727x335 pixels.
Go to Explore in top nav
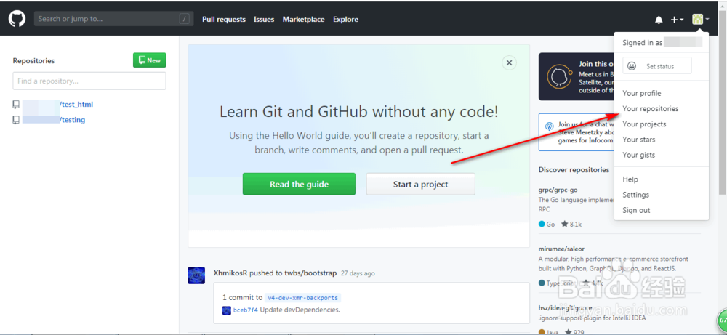coord(345,20)
